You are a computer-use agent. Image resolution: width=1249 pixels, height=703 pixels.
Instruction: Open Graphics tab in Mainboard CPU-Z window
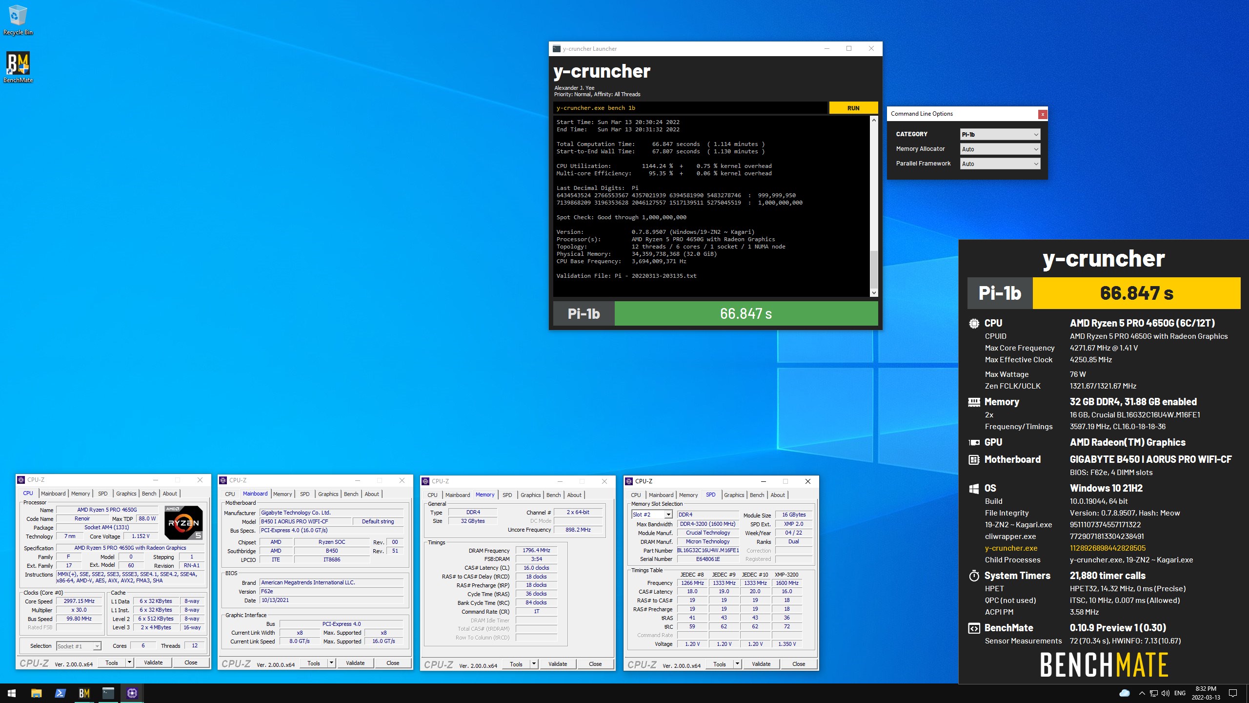pyautogui.click(x=328, y=494)
